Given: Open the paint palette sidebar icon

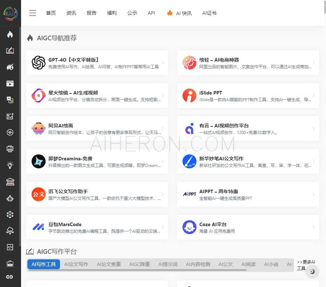Looking at the screenshot, I should tap(10, 67).
